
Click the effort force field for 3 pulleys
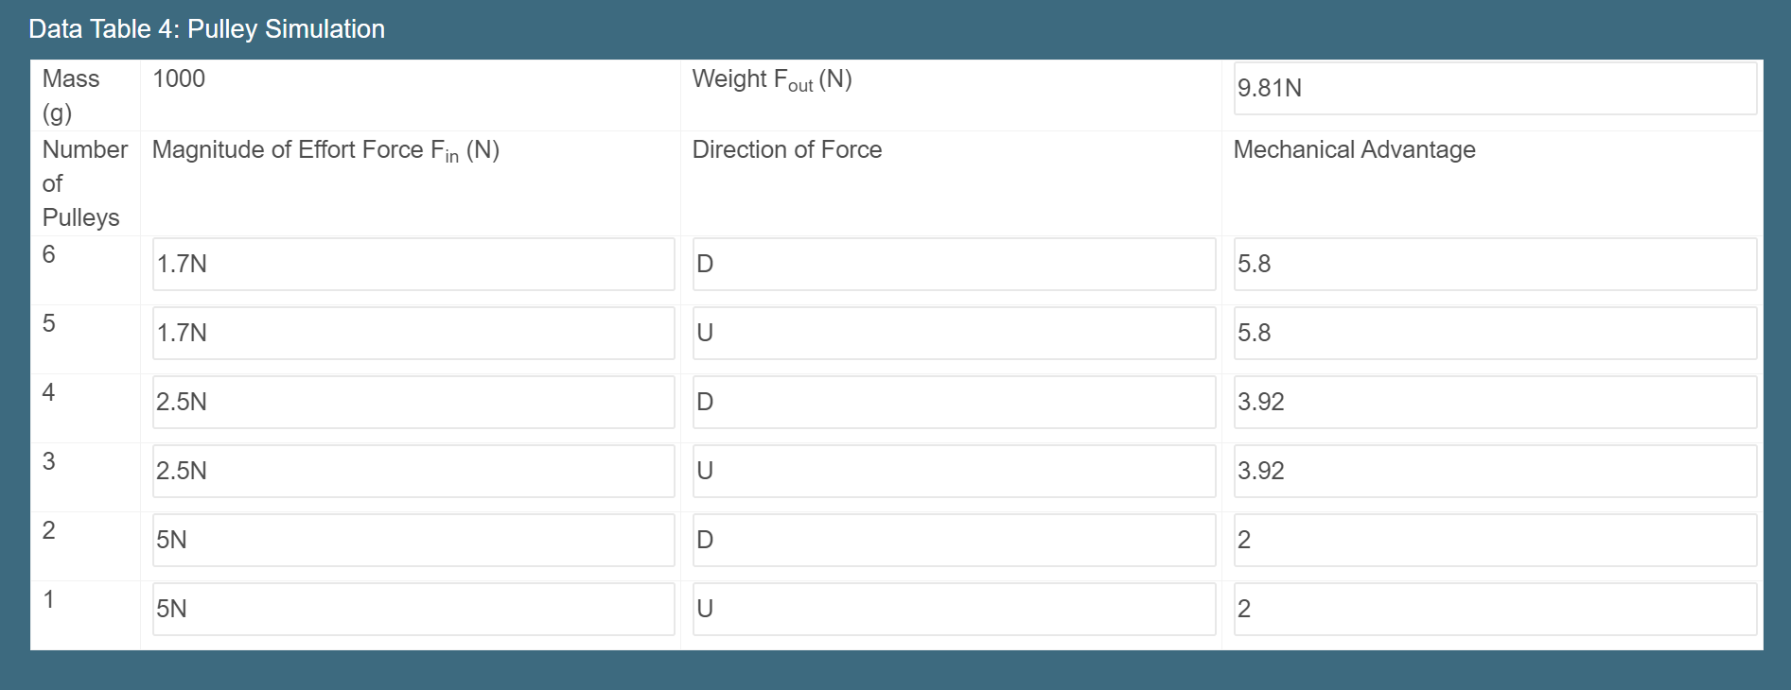[x=413, y=471]
